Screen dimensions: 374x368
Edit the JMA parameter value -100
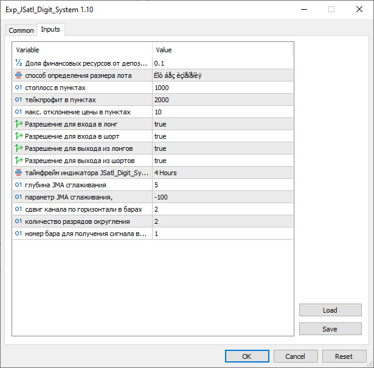pos(223,197)
